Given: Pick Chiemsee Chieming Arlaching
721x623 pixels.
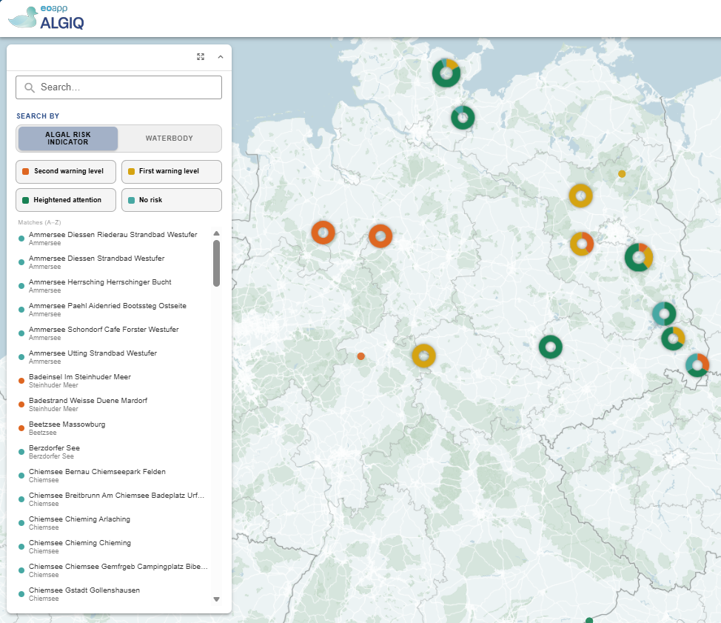Looking at the screenshot, I should tap(113, 523).
